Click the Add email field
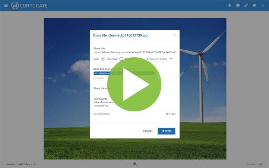This screenshot has width=269, height=168. pyautogui.click(x=134, y=78)
